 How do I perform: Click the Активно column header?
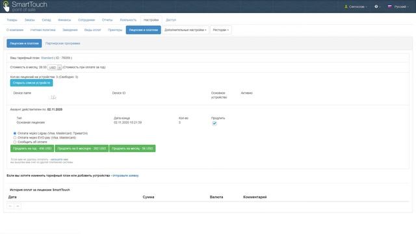pyautogui.click(x=247, y=93)
